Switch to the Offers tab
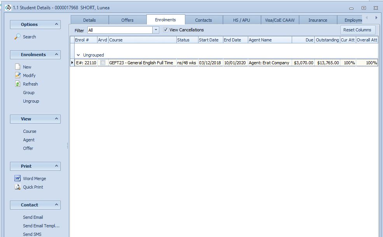 (127, 20)
